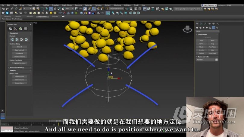The height and width of the screenshot is (137, 244).
Task: Click the sun light icon in second toolbar
Action: click(51, 13)
